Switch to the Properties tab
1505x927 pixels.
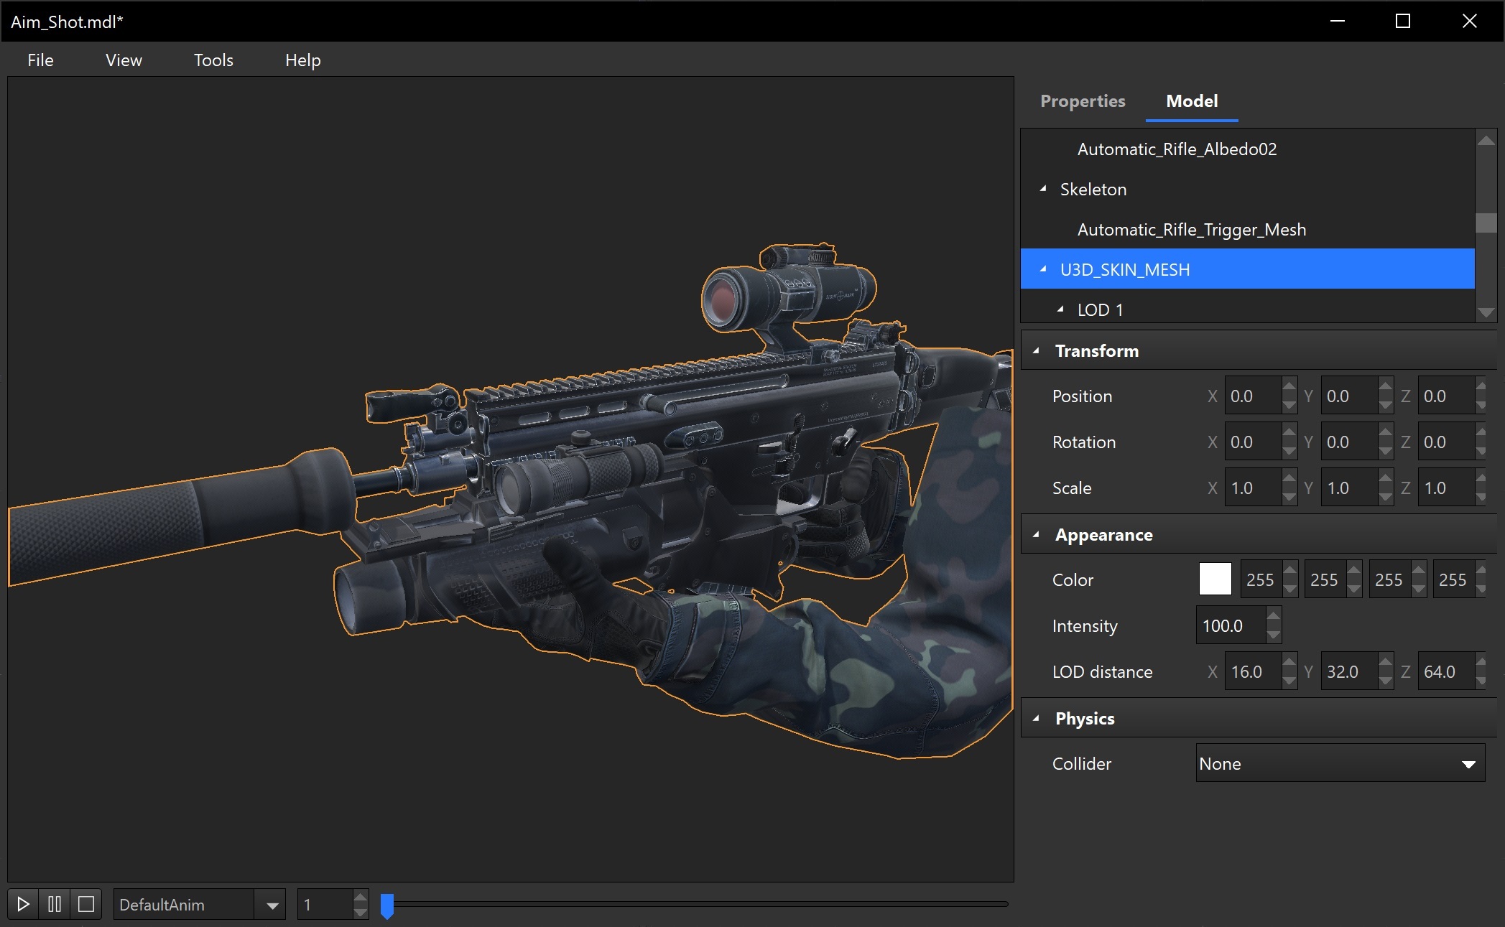(1082, 101)
